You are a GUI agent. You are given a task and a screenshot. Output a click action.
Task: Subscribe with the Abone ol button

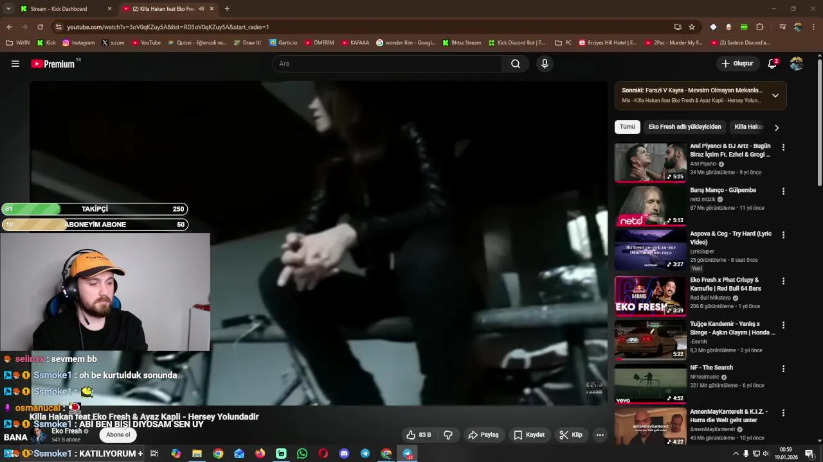pos(118,434)
